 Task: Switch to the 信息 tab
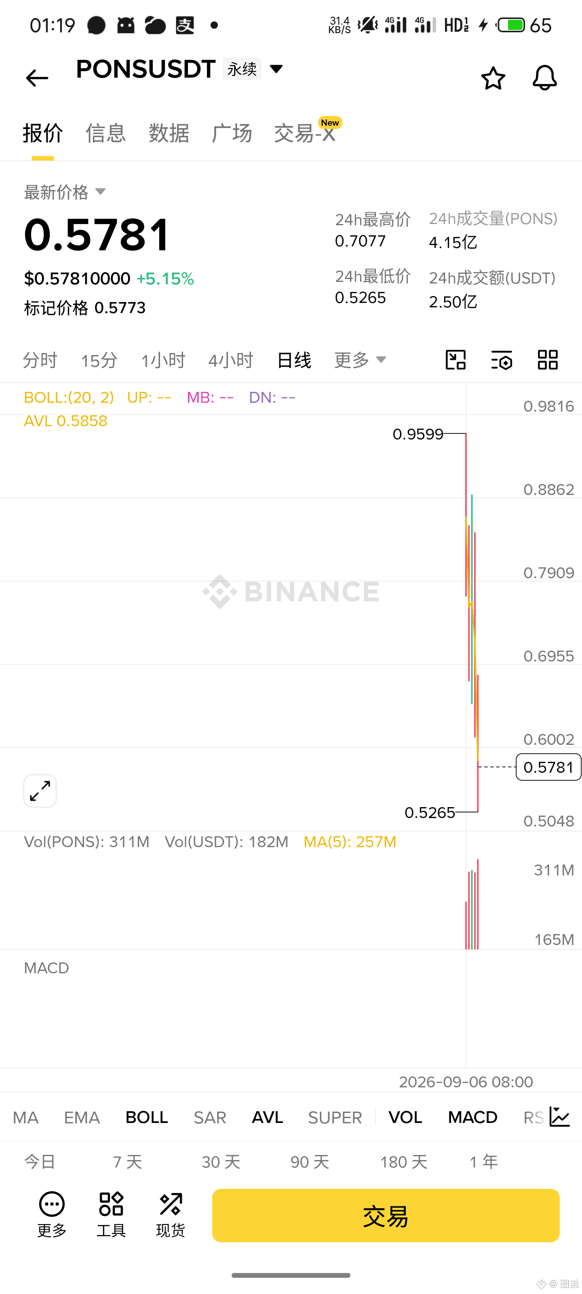point(105,133)
